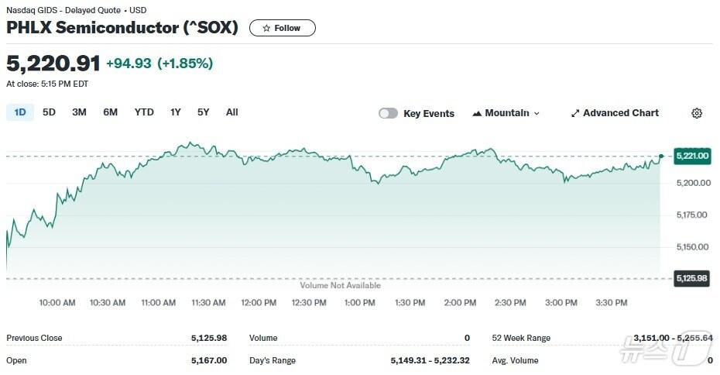Click the PHLX Semiconductor (^SOX) title
This screenshot has height=375, width=720.
(122, 28)
